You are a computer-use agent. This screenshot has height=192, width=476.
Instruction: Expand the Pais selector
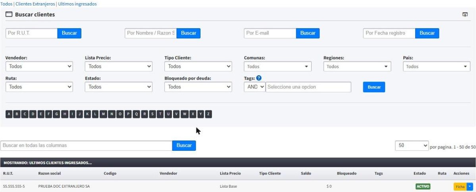click(x=437, y=67)
